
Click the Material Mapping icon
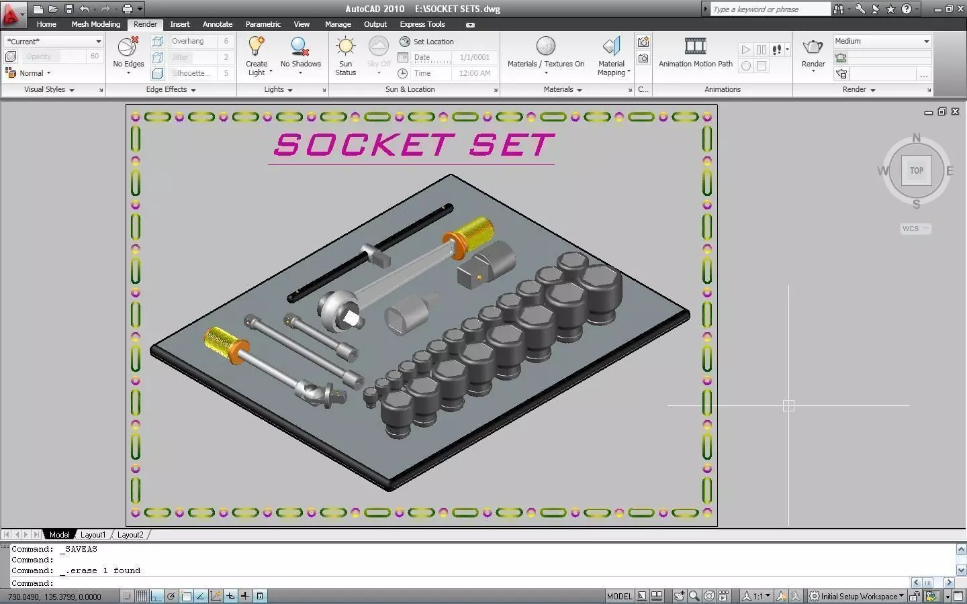click(x=612, y=46)
